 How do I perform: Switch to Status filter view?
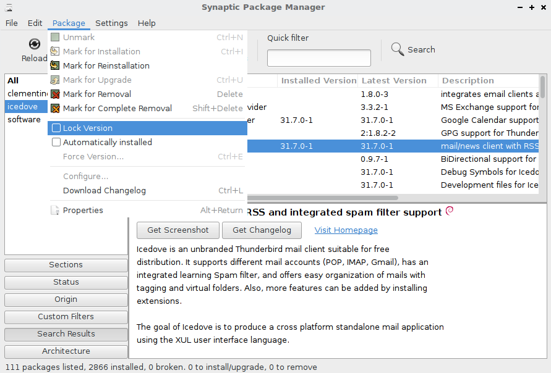pyautogui.click(x=66, y=282)
